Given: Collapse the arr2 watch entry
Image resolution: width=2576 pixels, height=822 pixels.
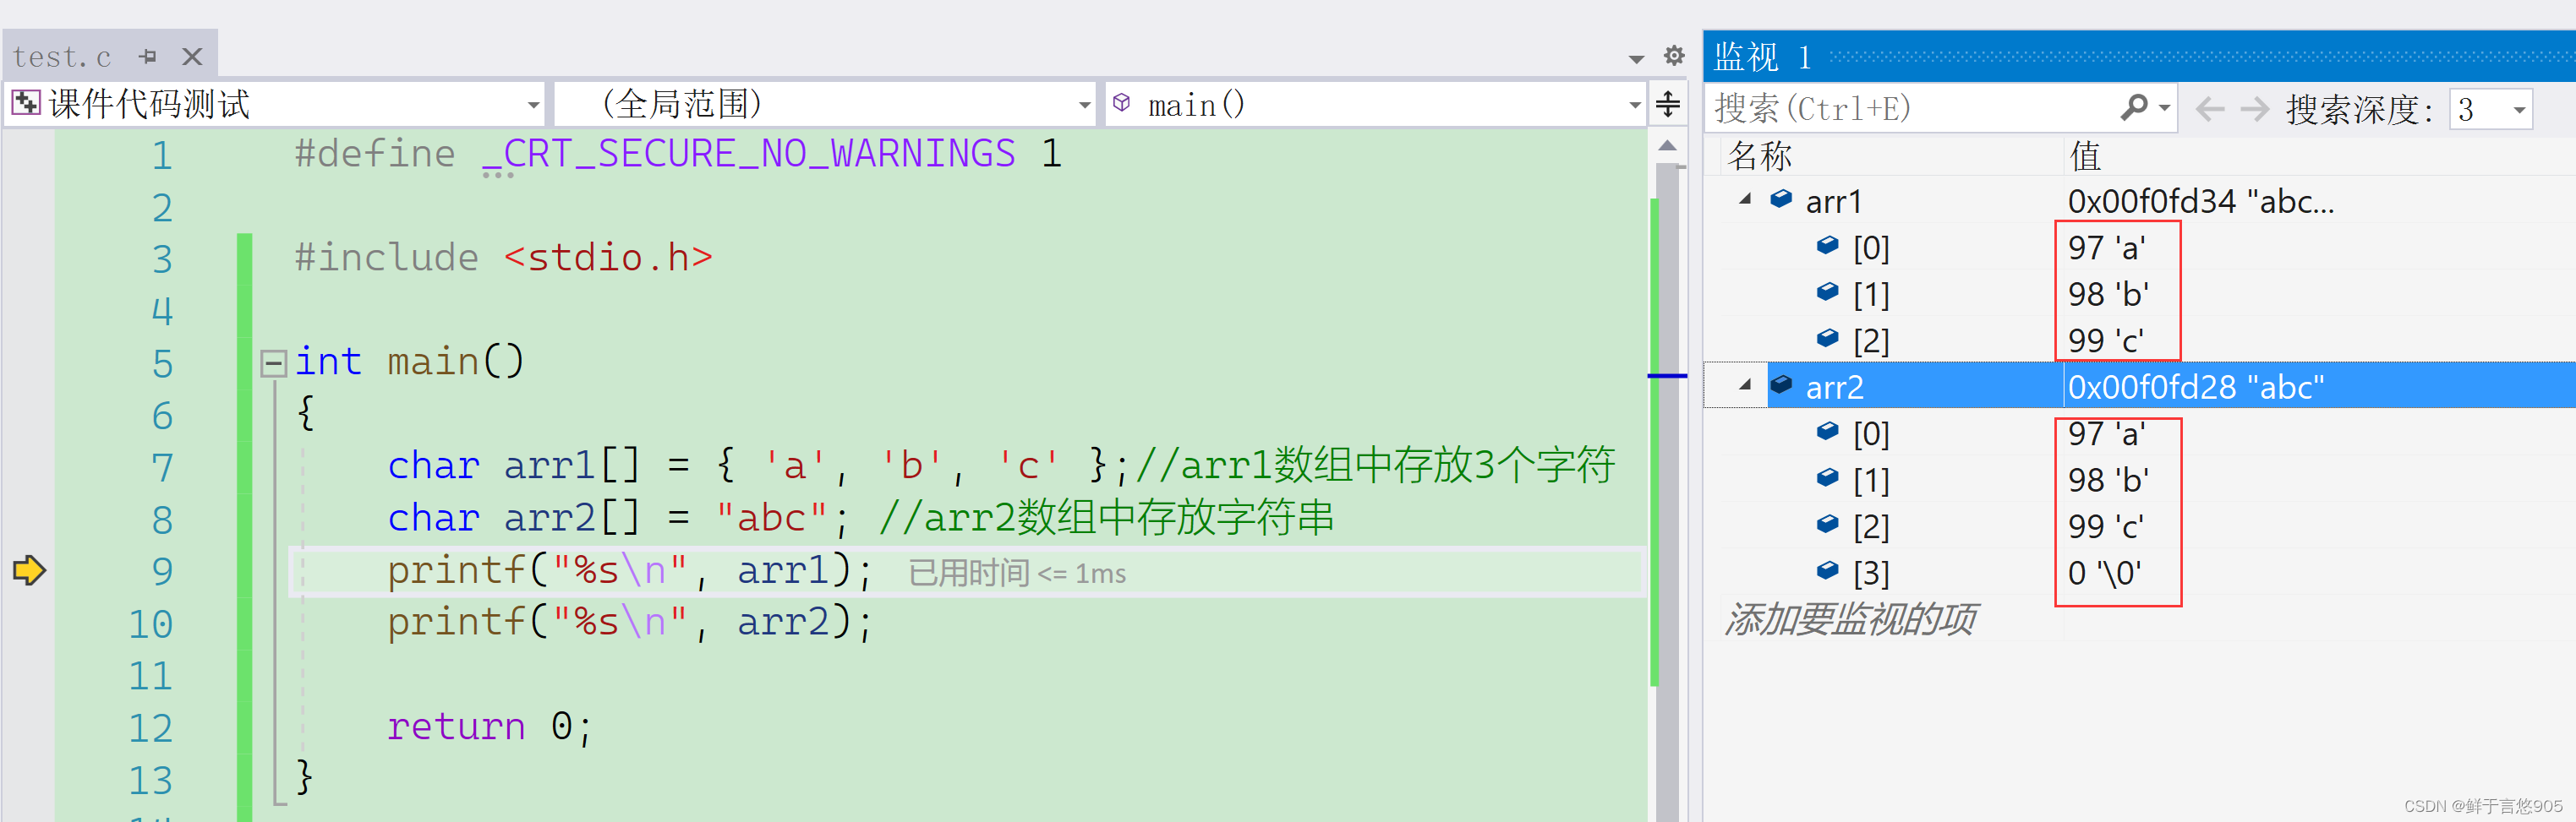Looking at the screenshot, I should (x=1745, y=385).
